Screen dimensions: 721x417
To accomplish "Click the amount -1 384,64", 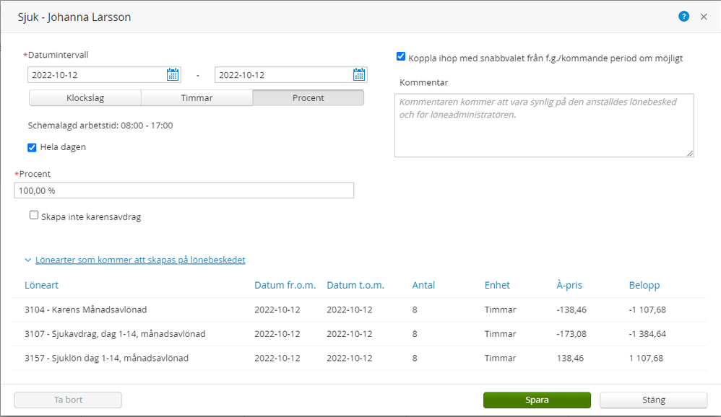I will coord(647,334).
